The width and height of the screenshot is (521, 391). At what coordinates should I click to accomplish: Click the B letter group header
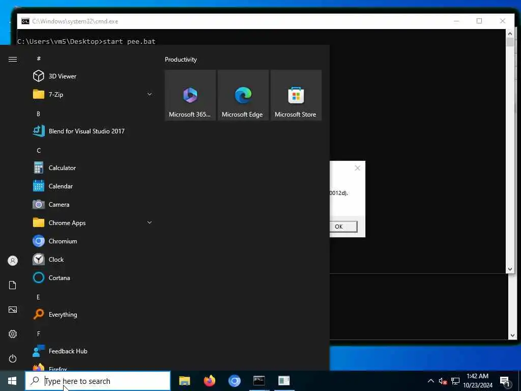click(39, 114)
